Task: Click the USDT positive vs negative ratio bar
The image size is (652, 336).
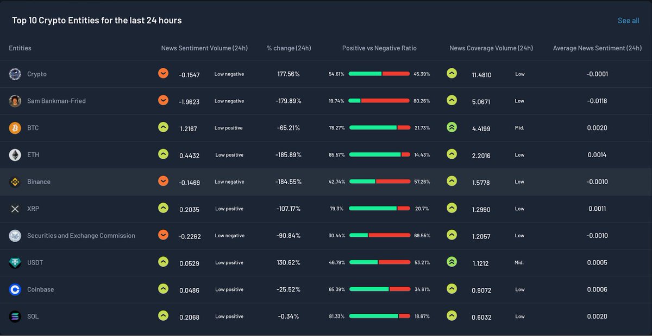Action: pos(379,262)
